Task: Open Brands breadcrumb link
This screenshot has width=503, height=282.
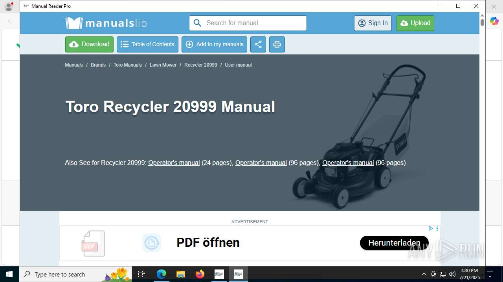Action: coord(98,65)
